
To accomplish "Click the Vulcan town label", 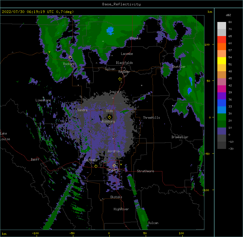I will (x=153, y=223).
